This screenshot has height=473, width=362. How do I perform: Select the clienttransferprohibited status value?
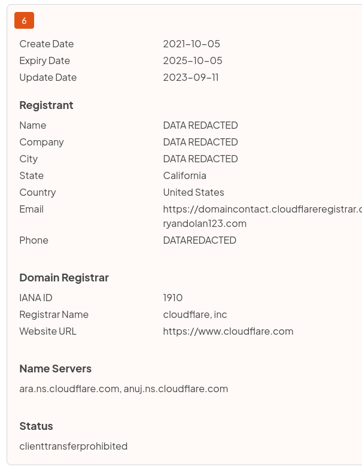click(74, 446)
